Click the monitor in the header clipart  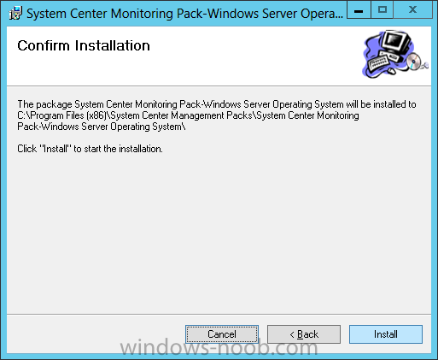[x=396, y=41]
